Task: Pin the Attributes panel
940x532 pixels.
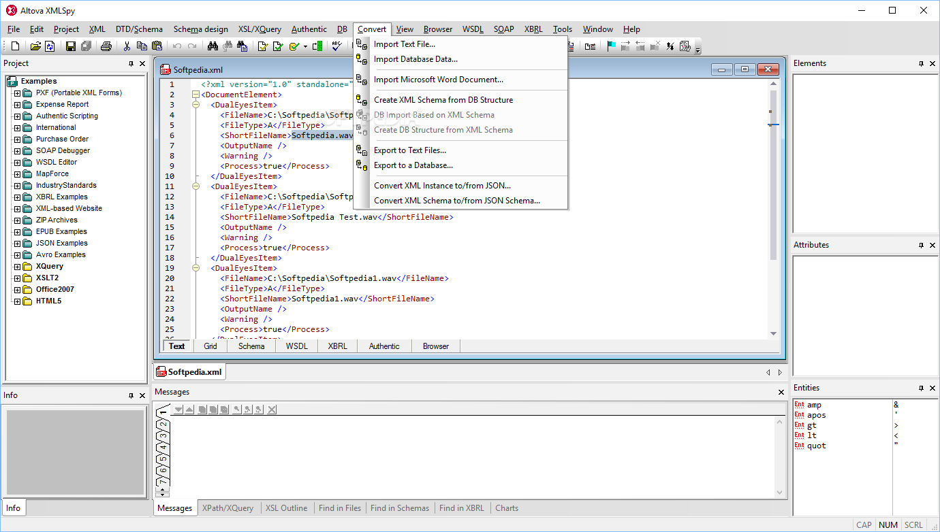Action: click(x=921, y=245)
